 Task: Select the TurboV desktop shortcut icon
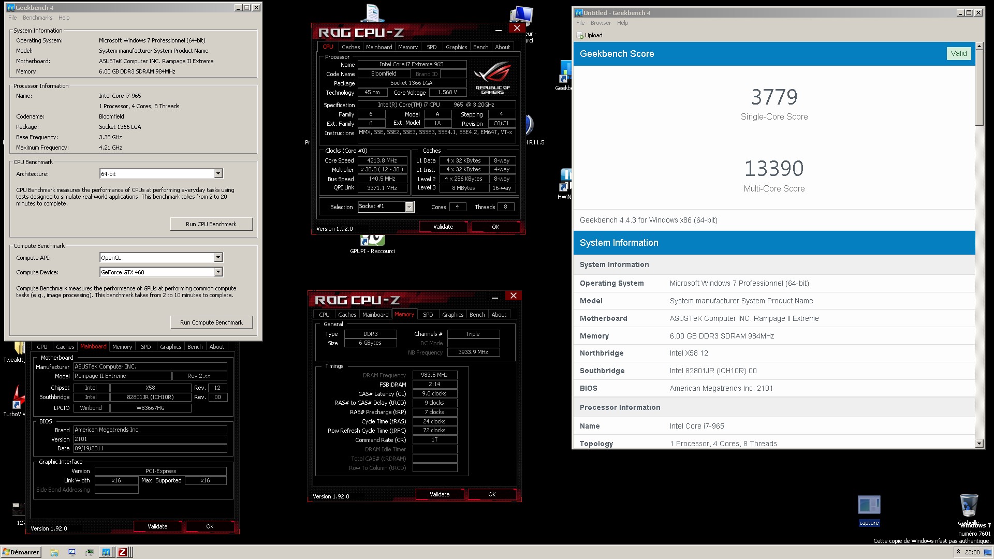(14, 401)
